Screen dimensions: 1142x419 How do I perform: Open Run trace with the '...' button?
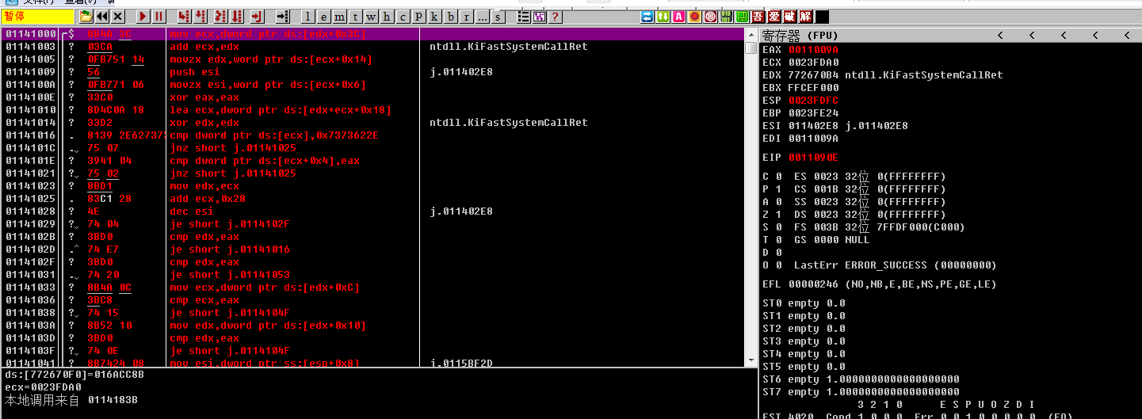point(482,17)
